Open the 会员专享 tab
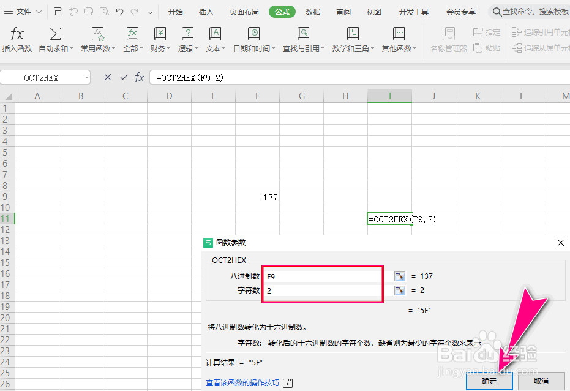 click(x=461, y=12)
